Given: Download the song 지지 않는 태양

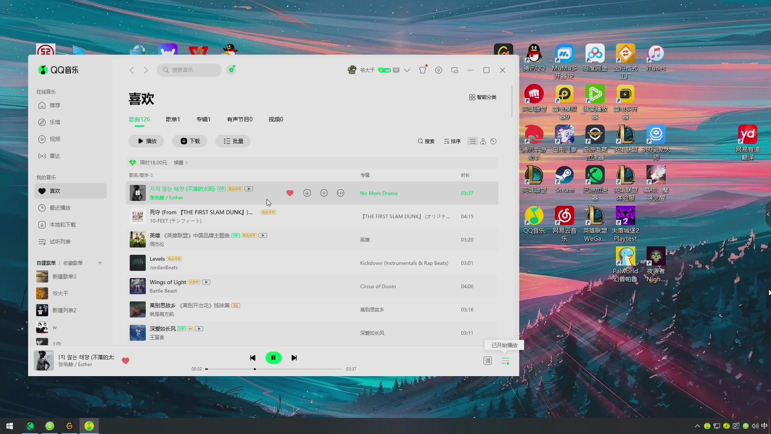Looking at the screenshot, I should (307, 193).
